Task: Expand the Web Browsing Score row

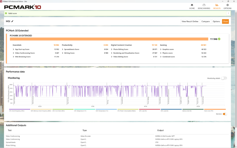Action: click(13, 57)
